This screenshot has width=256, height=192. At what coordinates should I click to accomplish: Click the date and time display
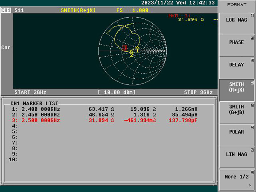(178, 3)
